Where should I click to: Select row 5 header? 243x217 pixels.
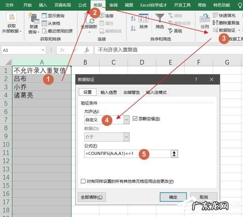6,104
